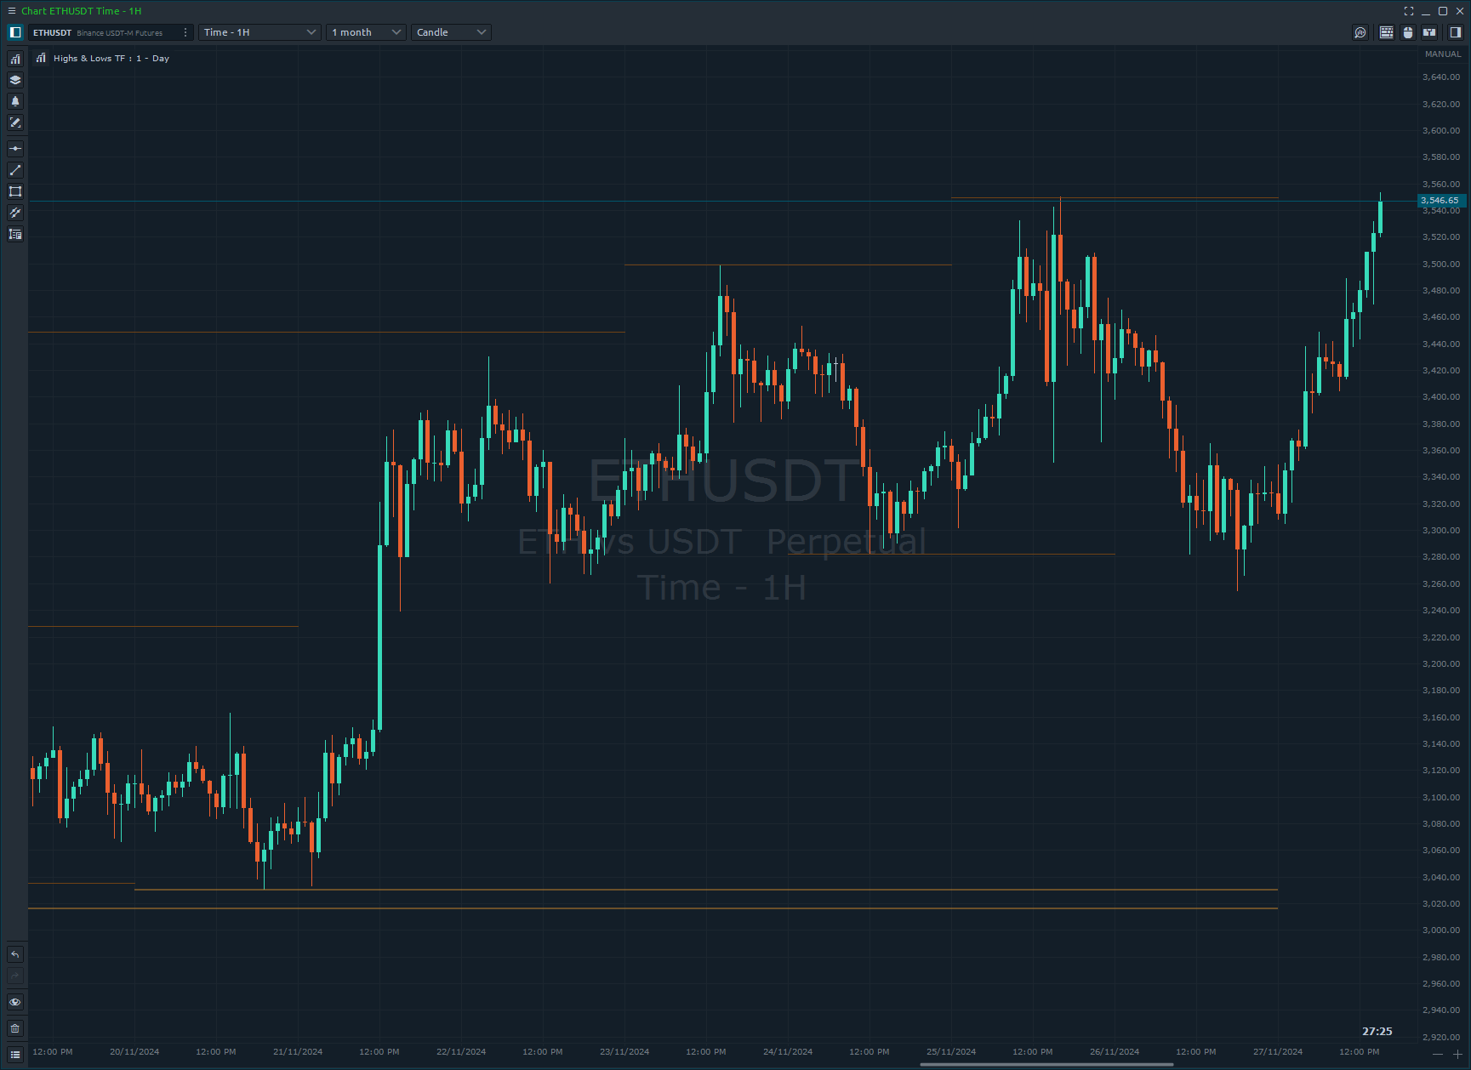Click the 27:25 candle countdown timer
The image size is (1471, 1070).
coord(1377,1031)
